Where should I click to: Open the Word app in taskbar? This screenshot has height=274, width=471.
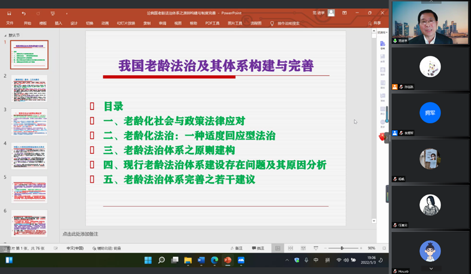[x=201, y=260]
